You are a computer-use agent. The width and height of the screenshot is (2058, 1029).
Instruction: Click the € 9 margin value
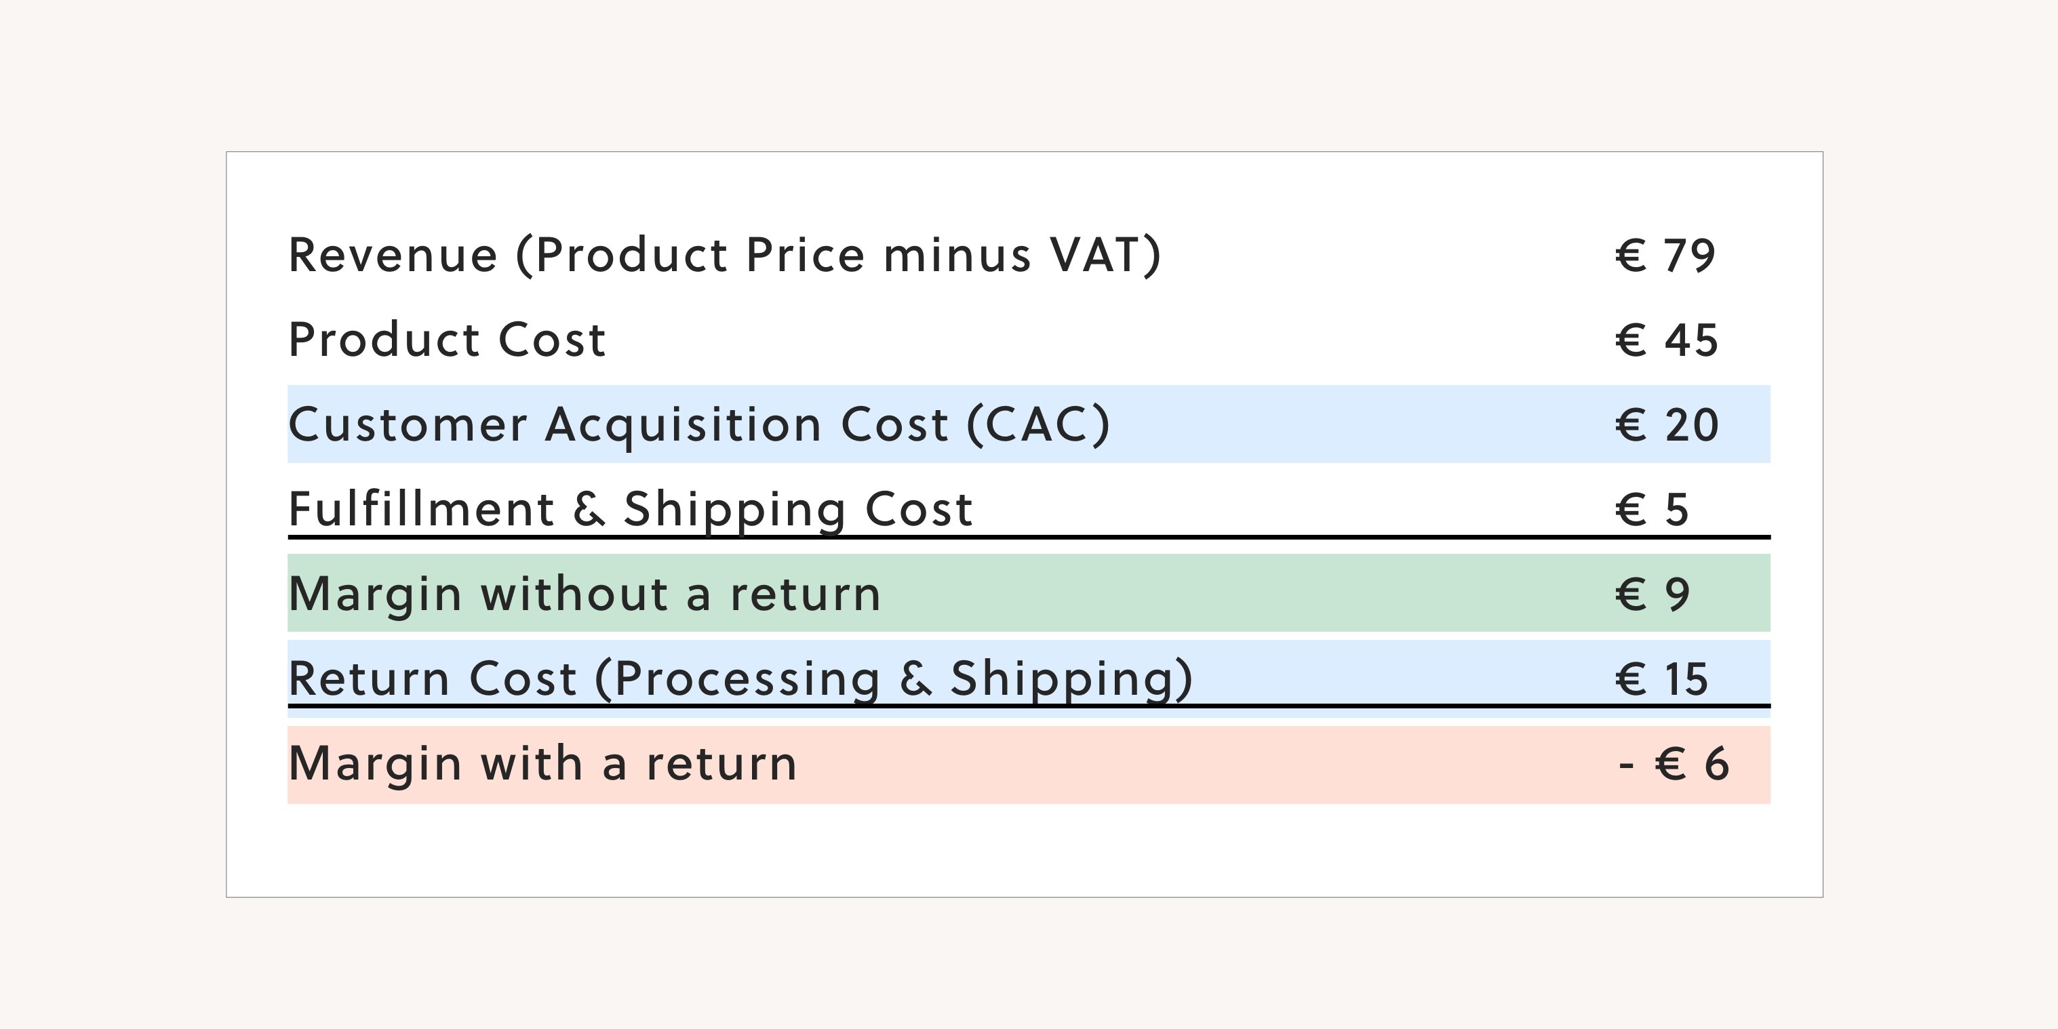pyautogui.click(x=1652, y=594)
